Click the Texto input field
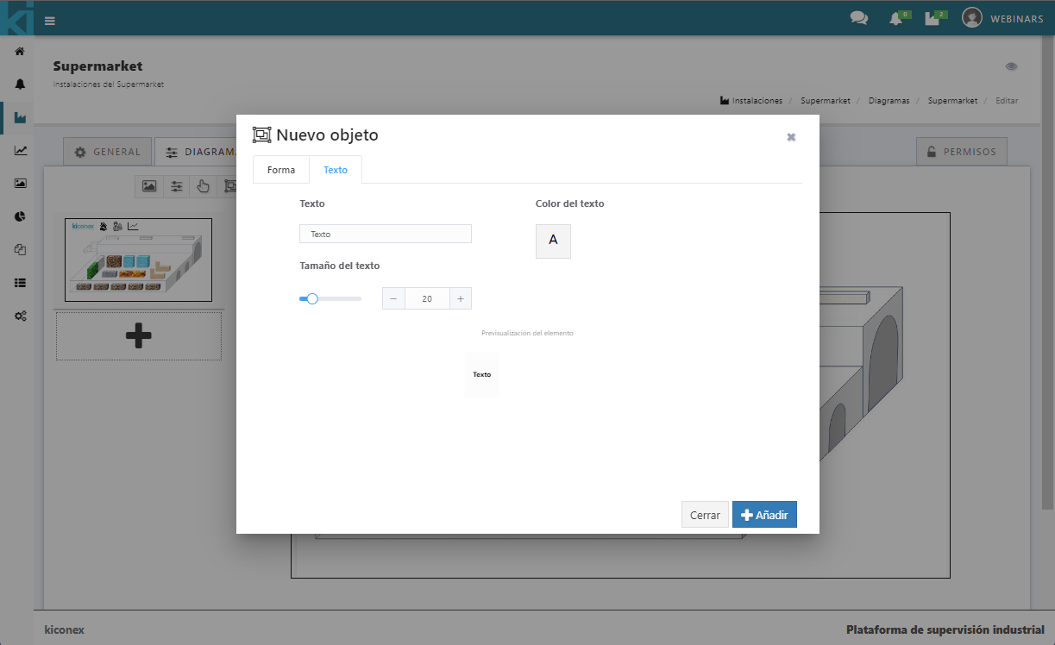 point(385,234)
